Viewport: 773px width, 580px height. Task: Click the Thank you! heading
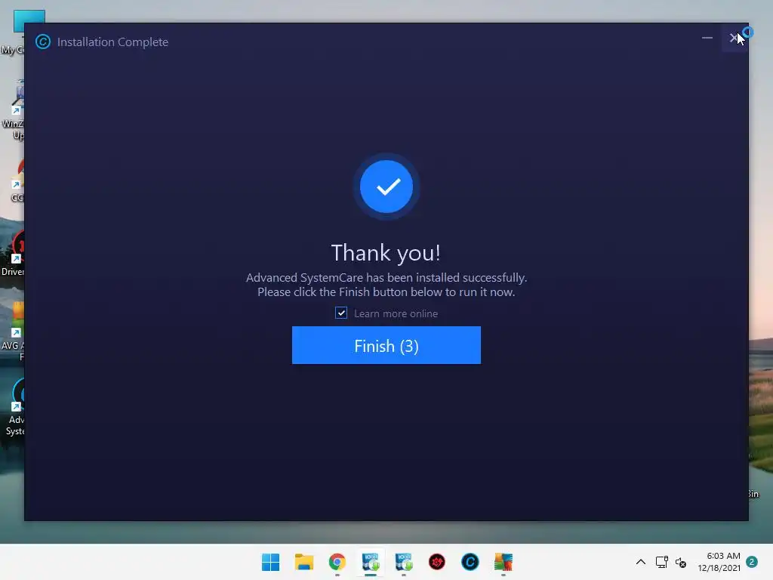pos(386,252)
